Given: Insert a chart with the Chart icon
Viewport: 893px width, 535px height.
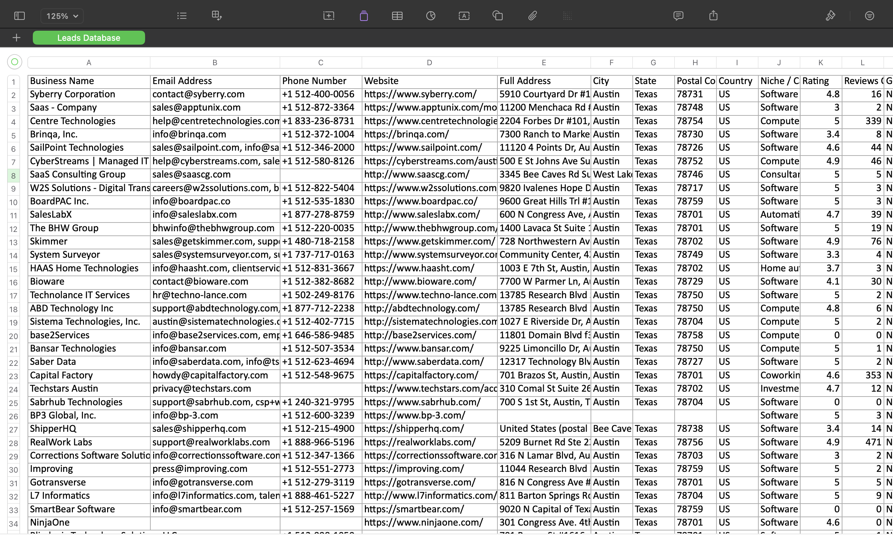Looking at the screenshot, I should point(431,16).
